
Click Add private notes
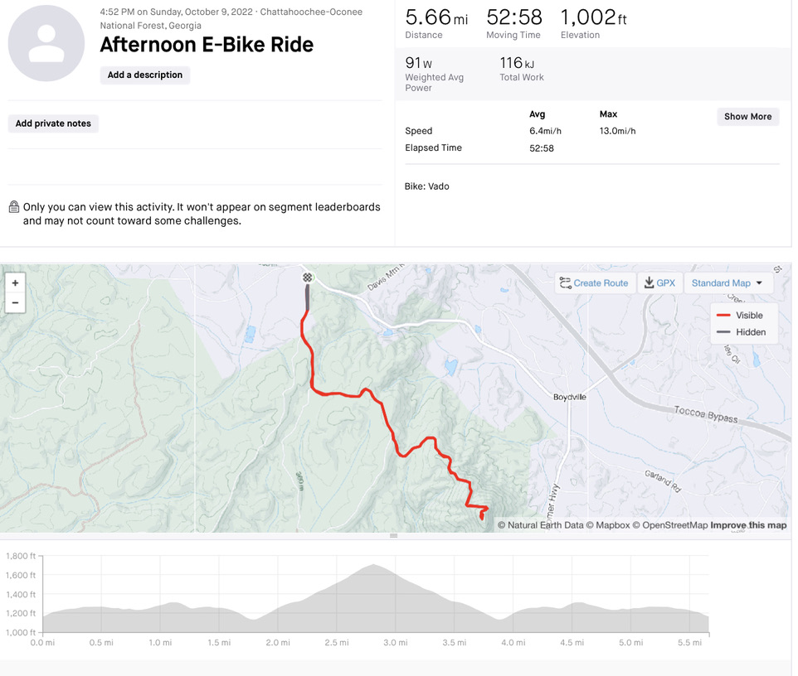(x=53, y=123)
